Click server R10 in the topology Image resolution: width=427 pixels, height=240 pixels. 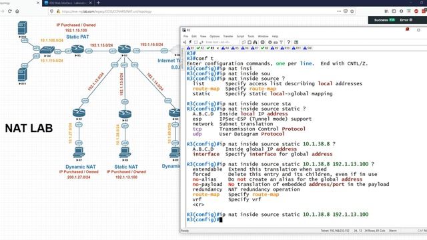point(22,28)
